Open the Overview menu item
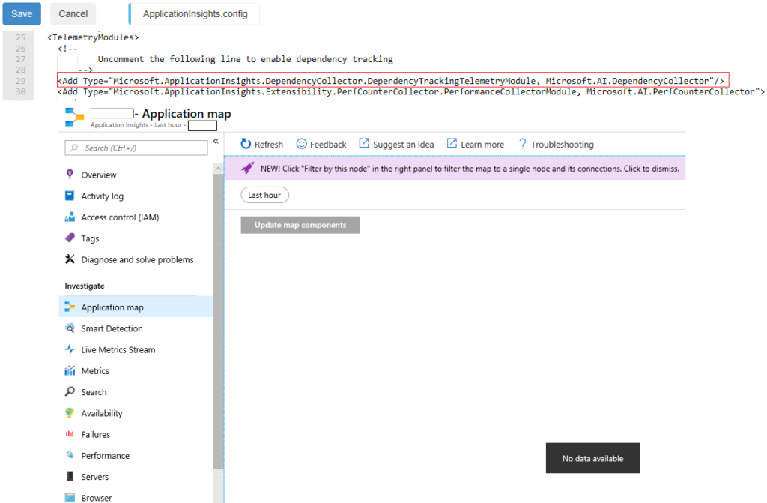Viewport: 767px width, 503px height. point(98,175)
